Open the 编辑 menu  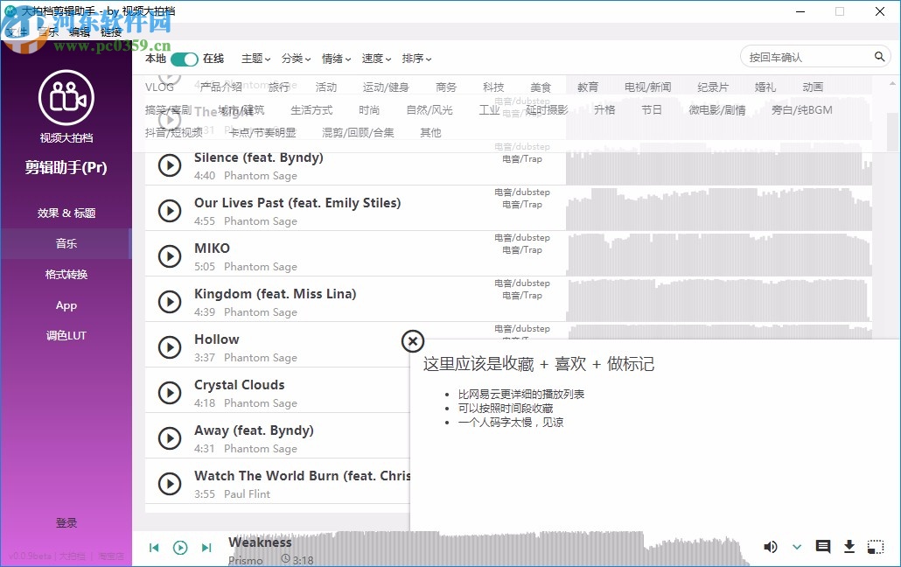tap(80, 32)
